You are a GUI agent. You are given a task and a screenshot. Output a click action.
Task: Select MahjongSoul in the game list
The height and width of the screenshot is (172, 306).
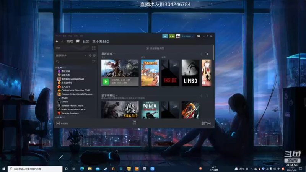(72, 79)
